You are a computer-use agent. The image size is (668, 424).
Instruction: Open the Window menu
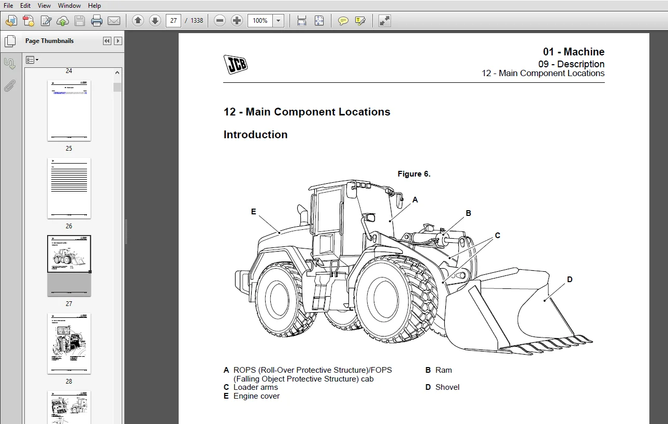click(x=69, y=5)
